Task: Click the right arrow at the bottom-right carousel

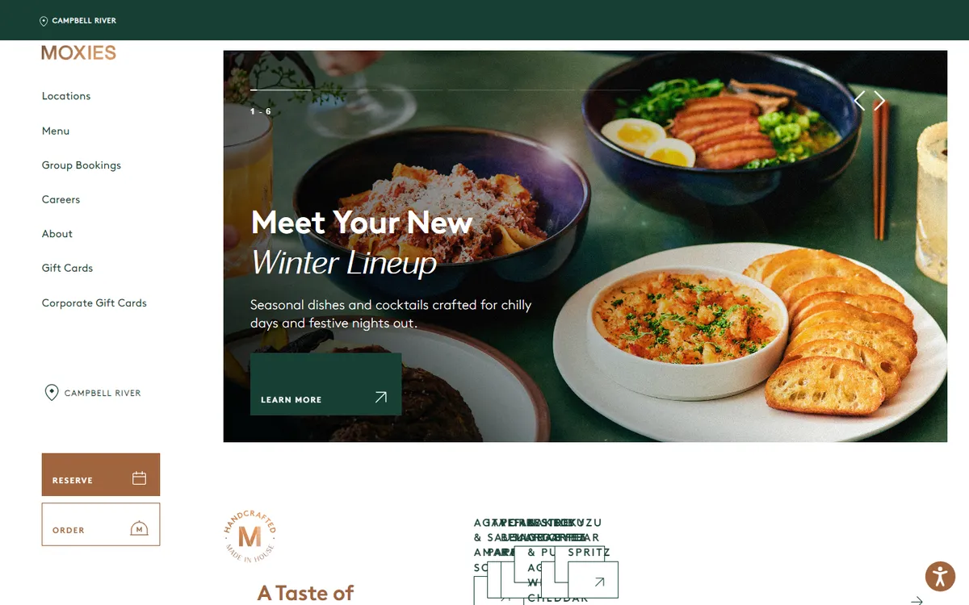Action: [x=917, y=600]
